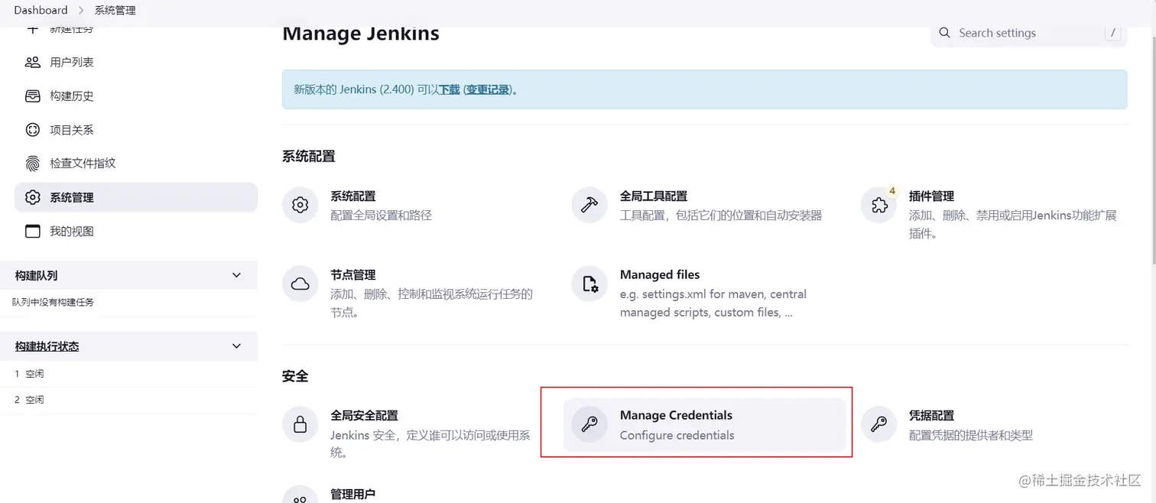Click the 配置全局设置和路径 description
Viewport: 1156px width, 503px height.
pos(381,216)
